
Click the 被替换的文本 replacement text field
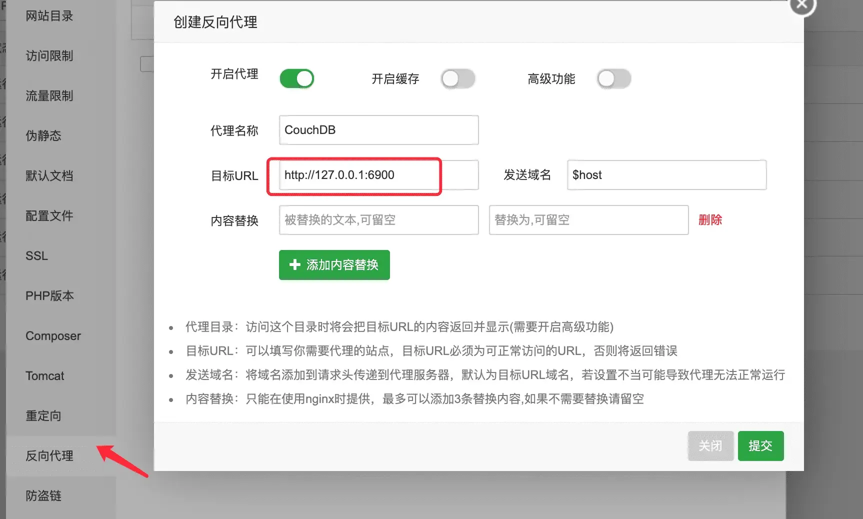(378, 220)
